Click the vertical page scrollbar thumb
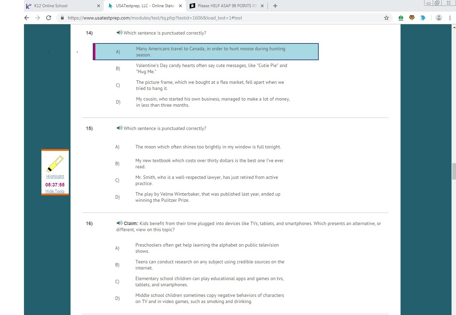Image resolution: width=456 pixels, height=315 pixels. (x=454, y=171)
